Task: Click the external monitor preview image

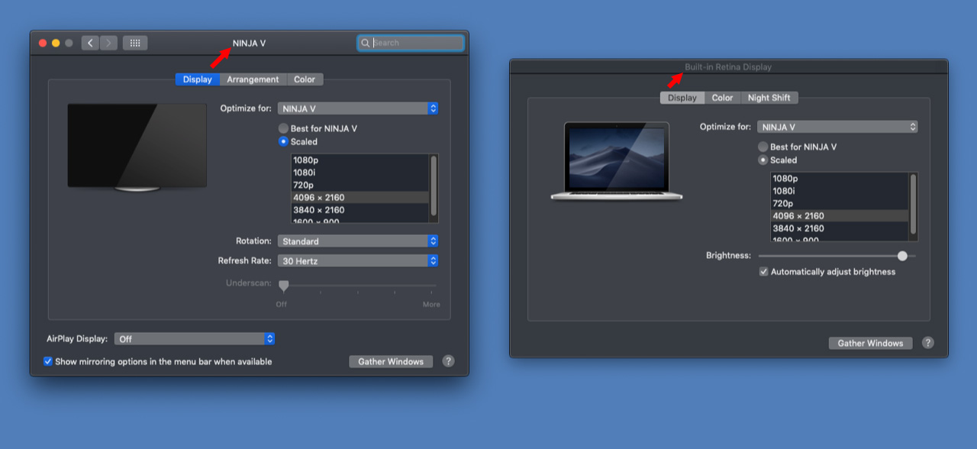Action: [x=137, y=147]
